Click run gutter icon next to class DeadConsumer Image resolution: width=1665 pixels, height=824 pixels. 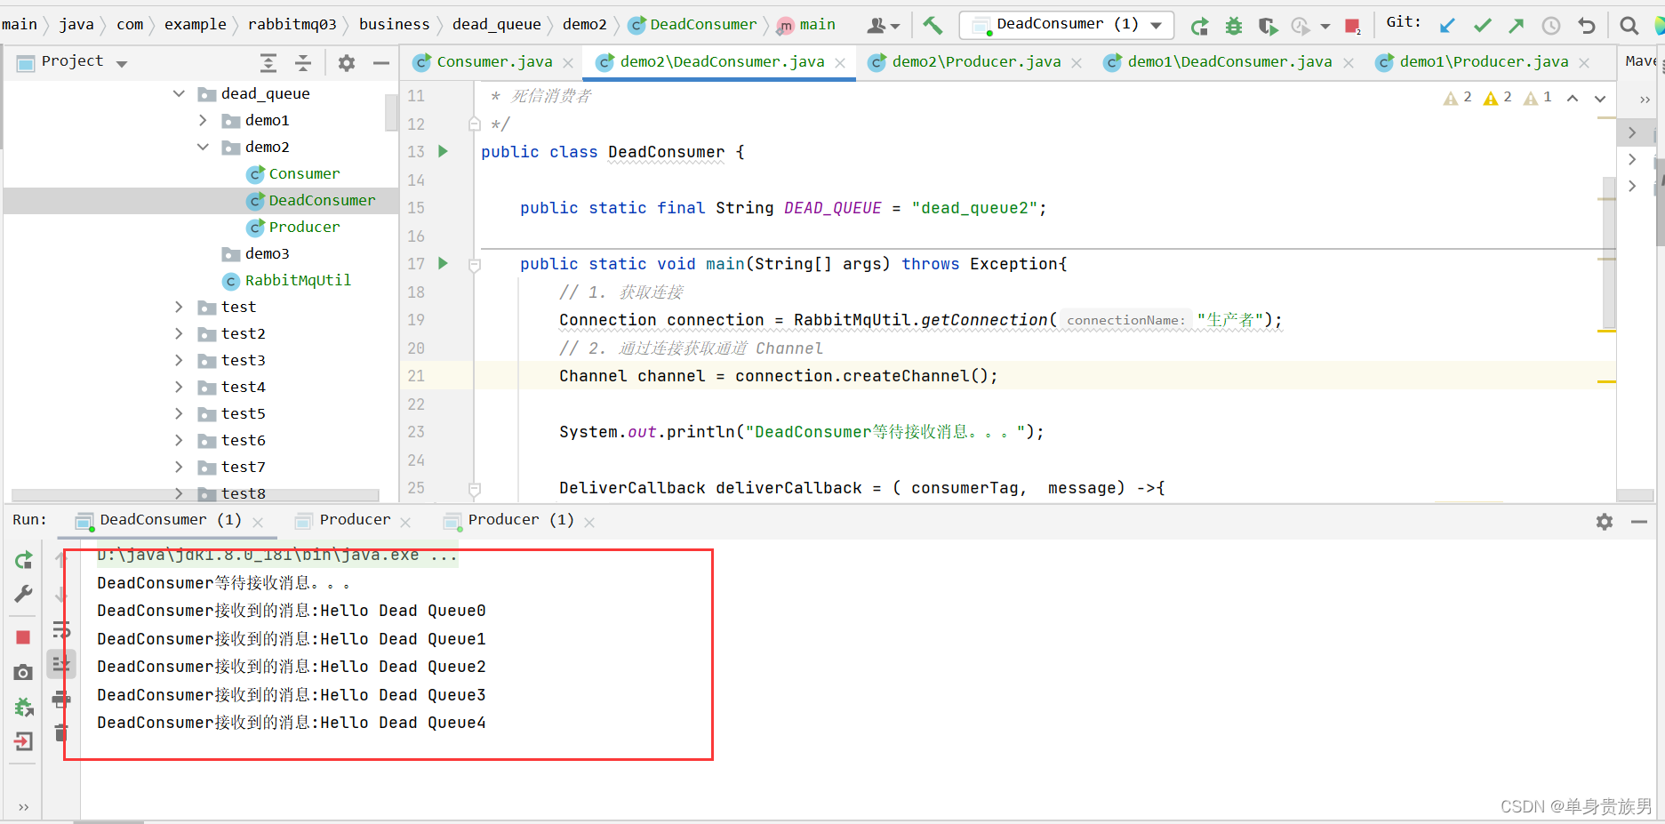click(443, 151)
